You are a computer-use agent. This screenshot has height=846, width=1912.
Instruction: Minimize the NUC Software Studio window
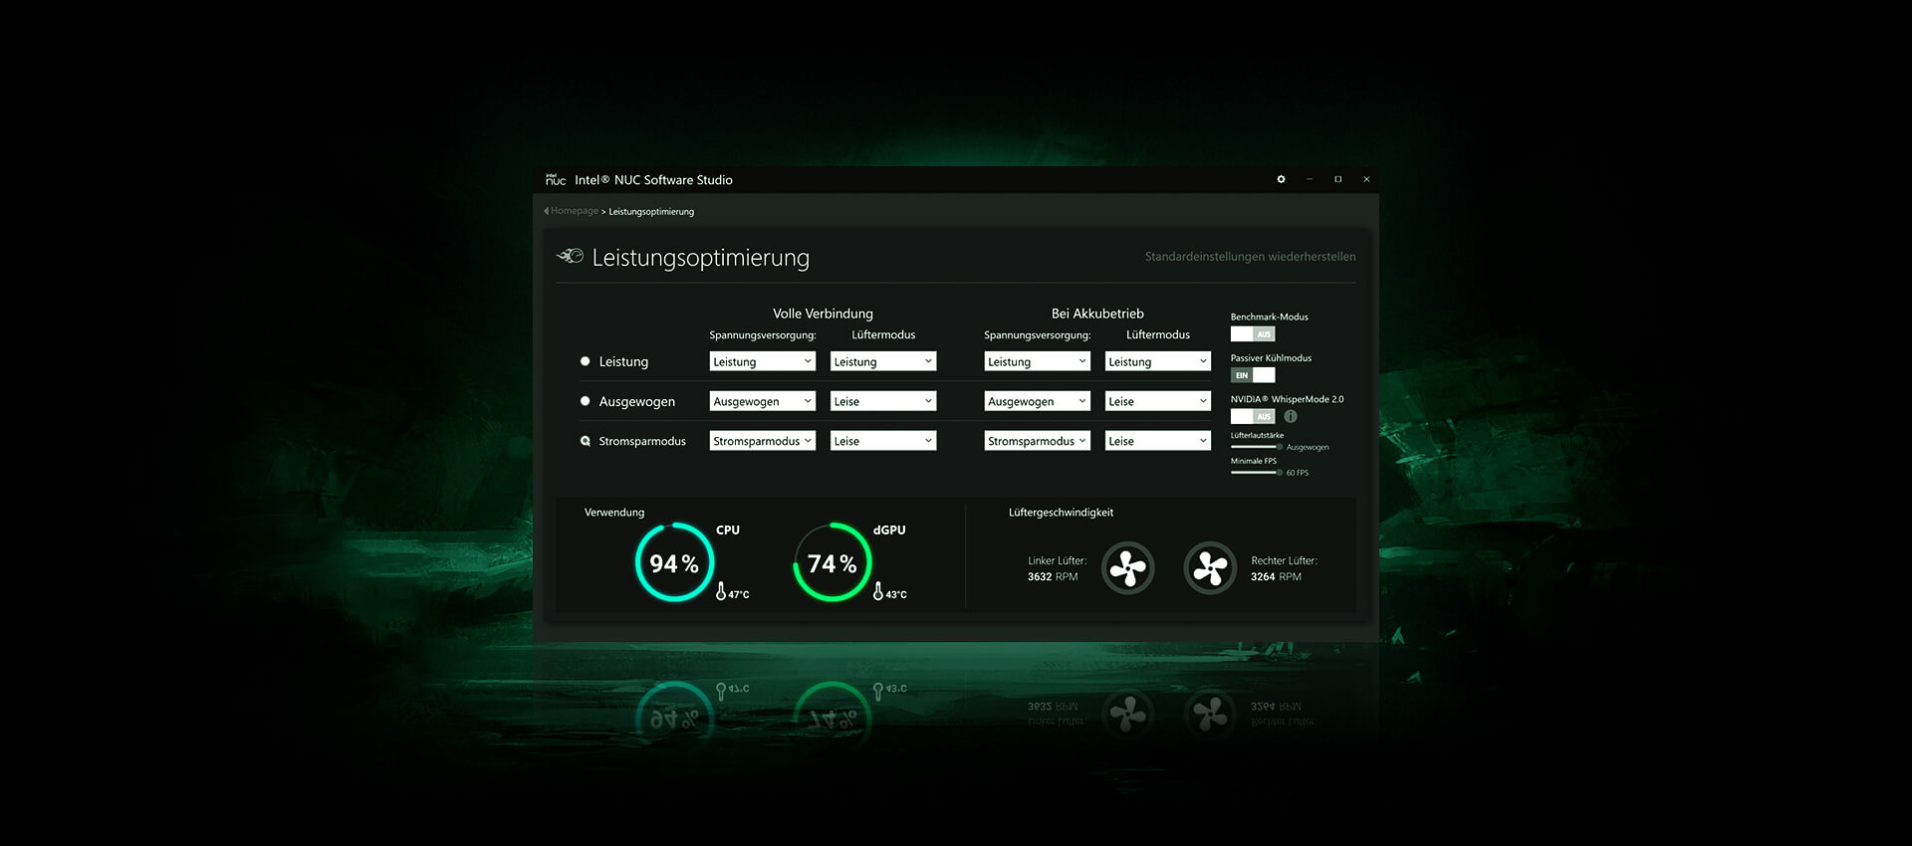1310,179
